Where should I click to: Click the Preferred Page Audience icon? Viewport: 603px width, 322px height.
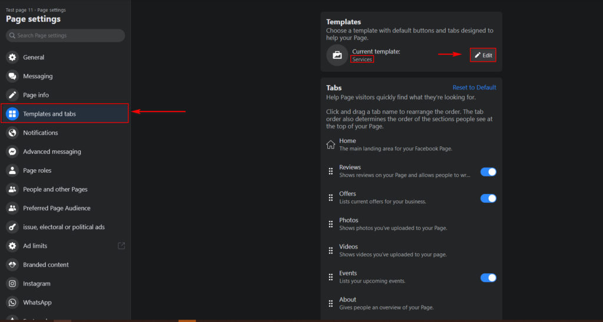12,208
